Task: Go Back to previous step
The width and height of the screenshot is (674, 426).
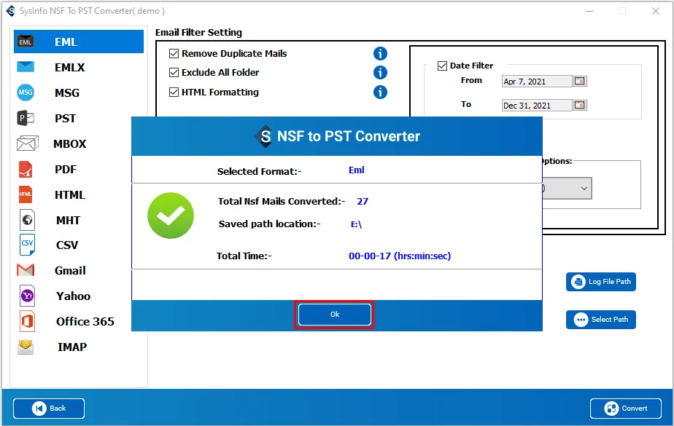Action: tap(49, 409)
